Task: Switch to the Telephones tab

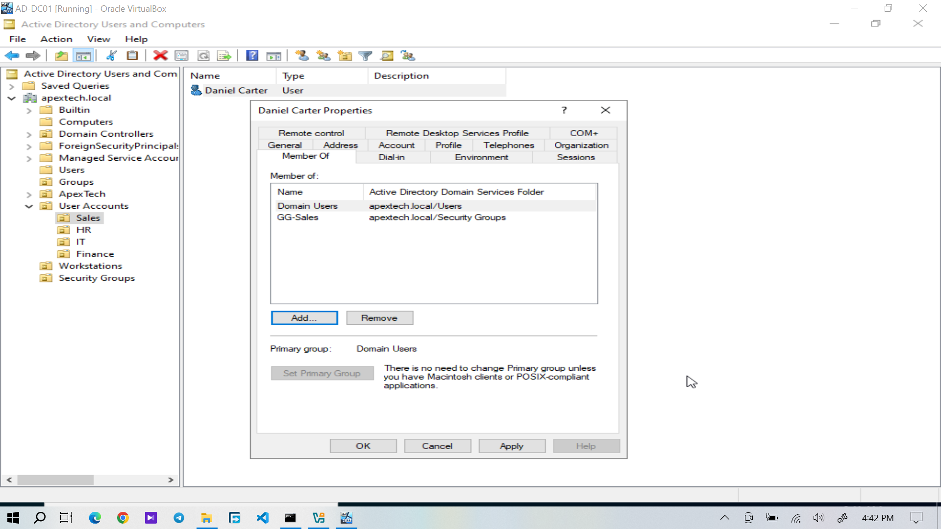Action: (x=509, y=145)
